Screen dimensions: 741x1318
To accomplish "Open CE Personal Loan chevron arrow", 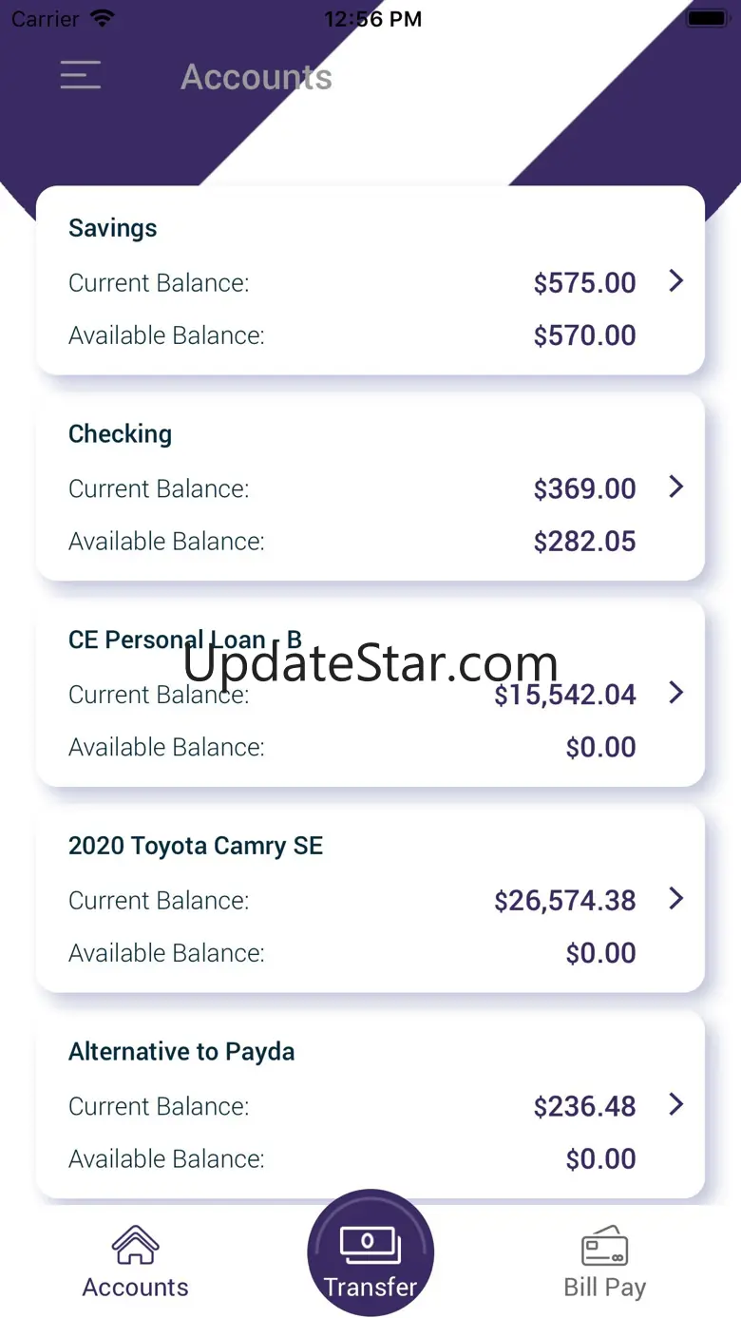I will tap(675, 693).
